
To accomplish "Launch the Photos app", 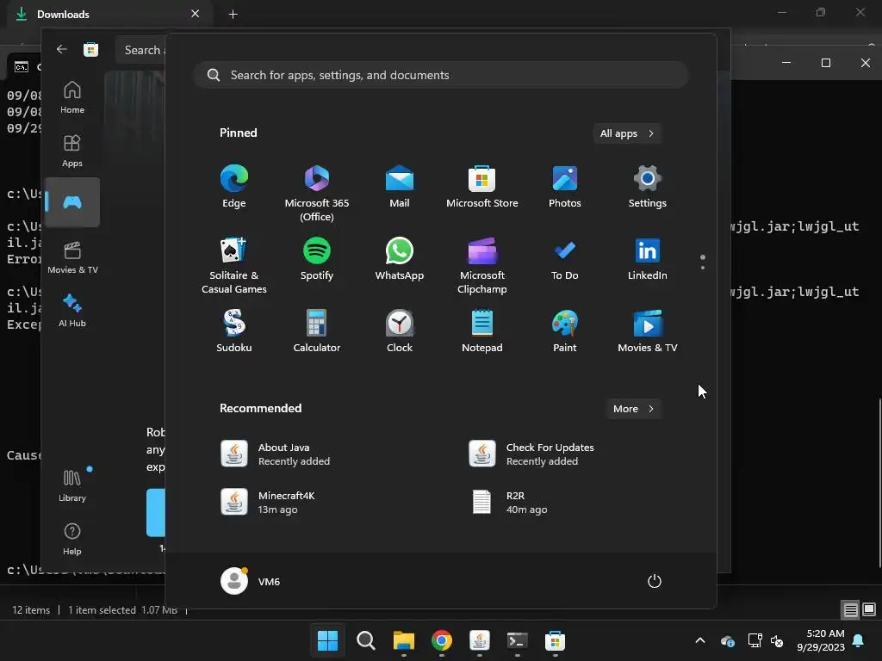I will click(565, 187).
